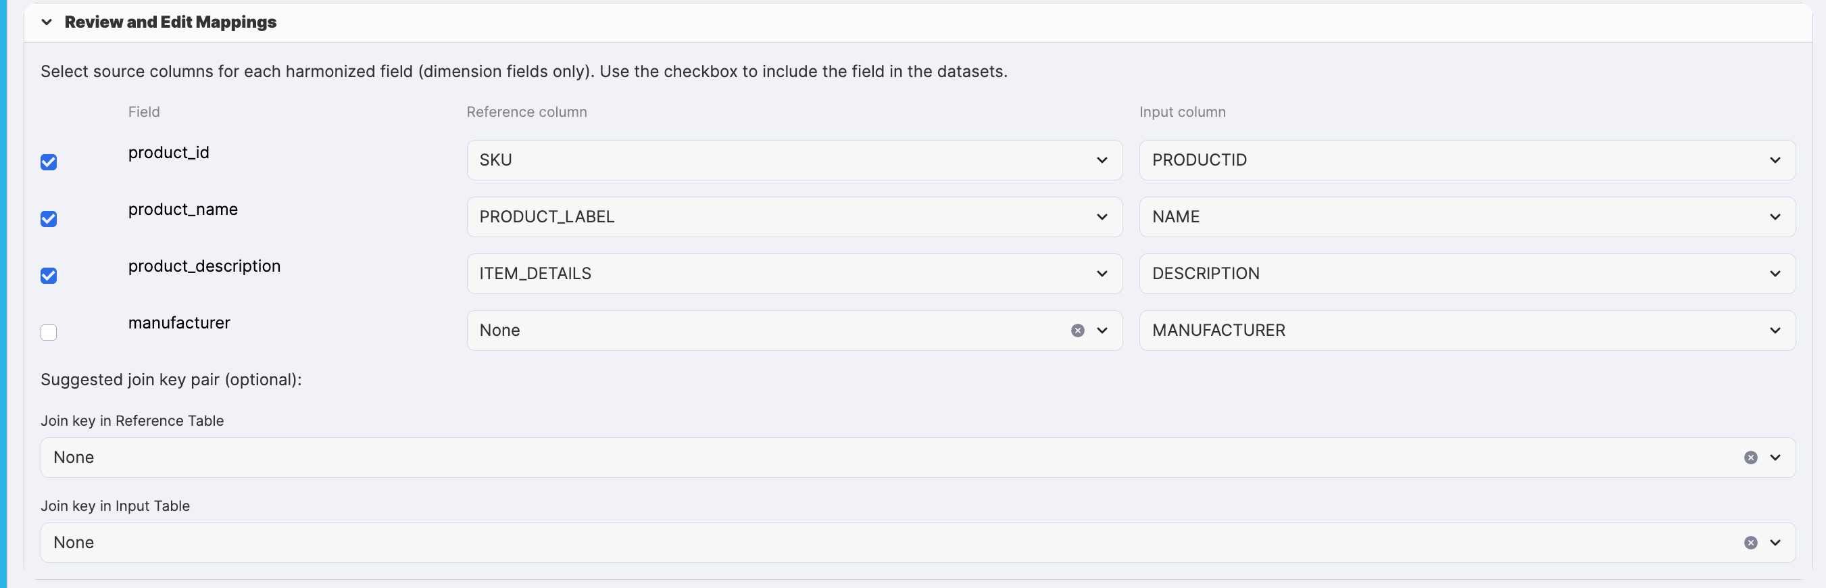
Task: Click the Join key in Input Table field
Action: (x=851, y=543)
